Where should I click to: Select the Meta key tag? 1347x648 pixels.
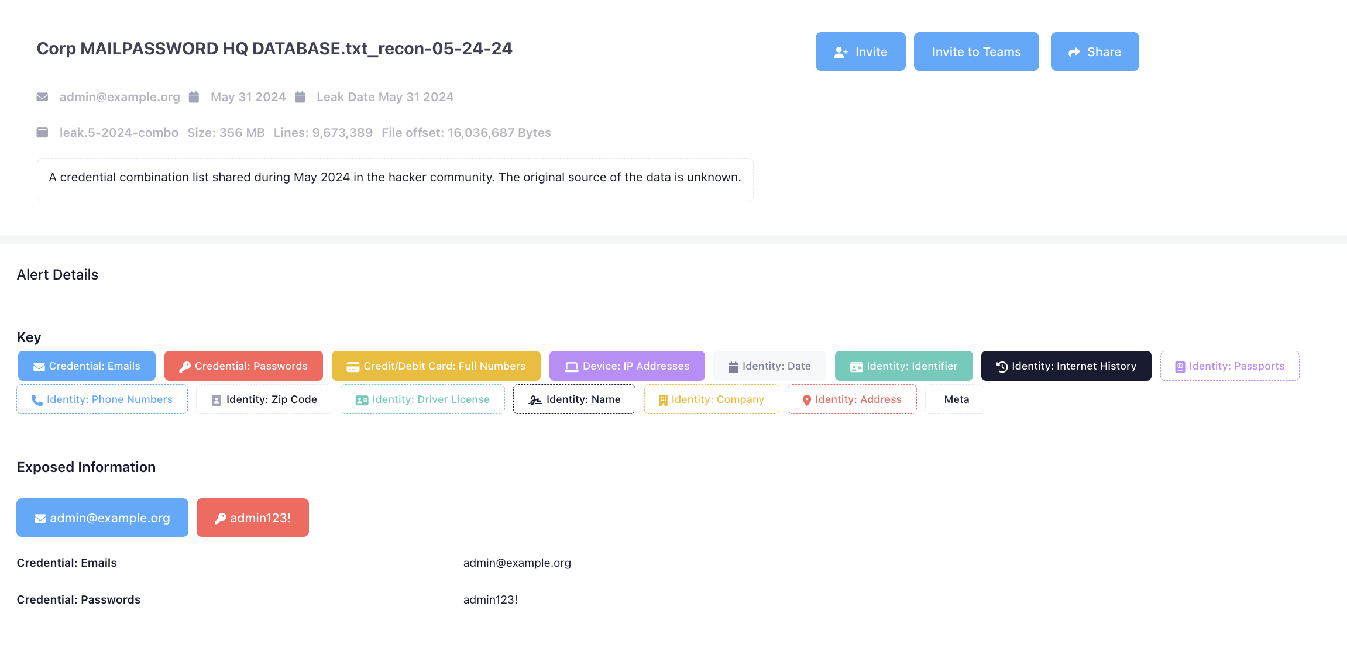click(x=956, y=399)
